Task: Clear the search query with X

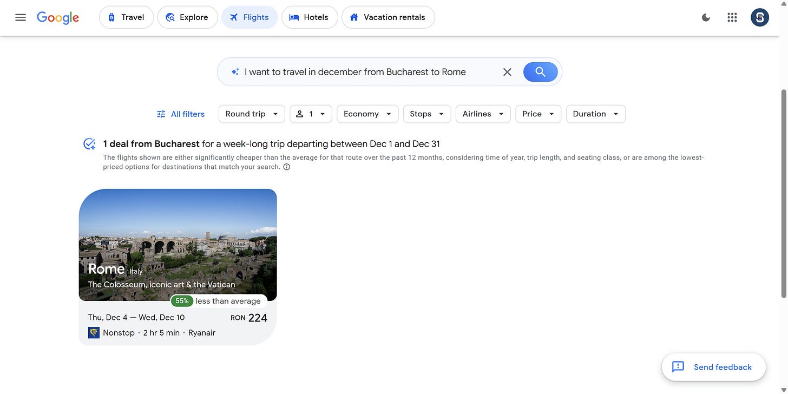Action: [507, 72]
